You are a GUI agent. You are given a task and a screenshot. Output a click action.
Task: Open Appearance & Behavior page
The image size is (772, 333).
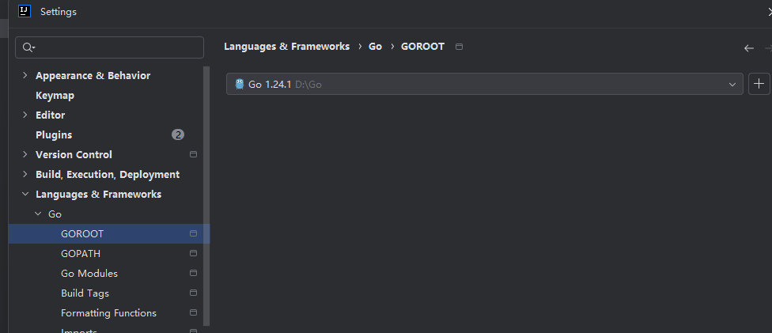93,75
